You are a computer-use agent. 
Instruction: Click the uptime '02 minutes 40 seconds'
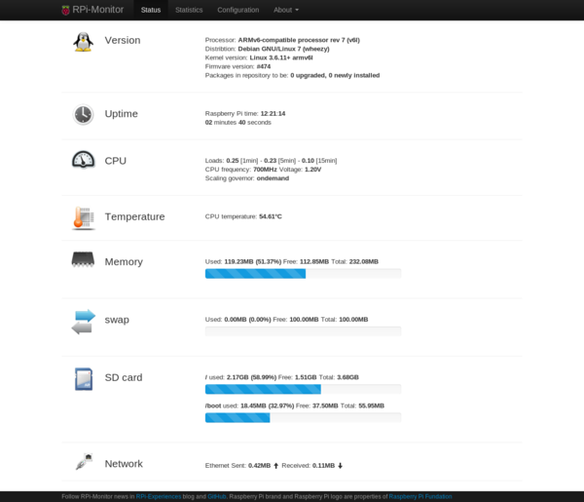coord(238,122)
